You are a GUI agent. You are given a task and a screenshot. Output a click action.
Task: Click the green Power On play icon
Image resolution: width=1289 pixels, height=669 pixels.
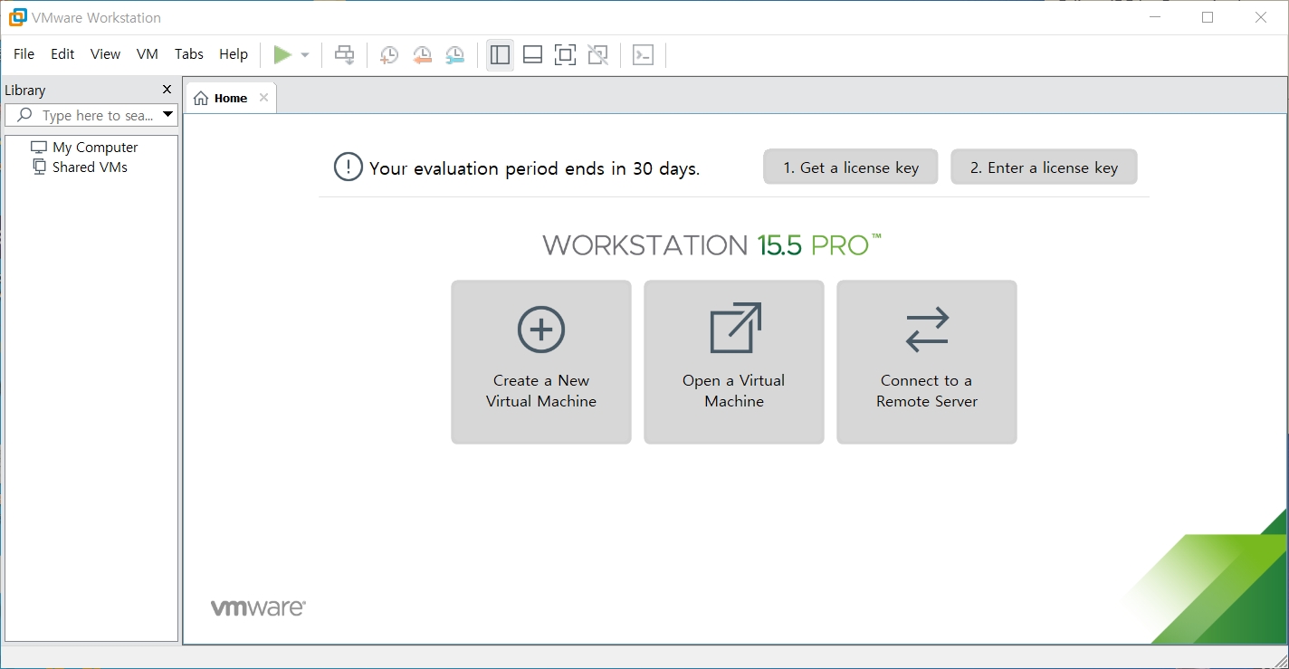[x=282, y=55]
